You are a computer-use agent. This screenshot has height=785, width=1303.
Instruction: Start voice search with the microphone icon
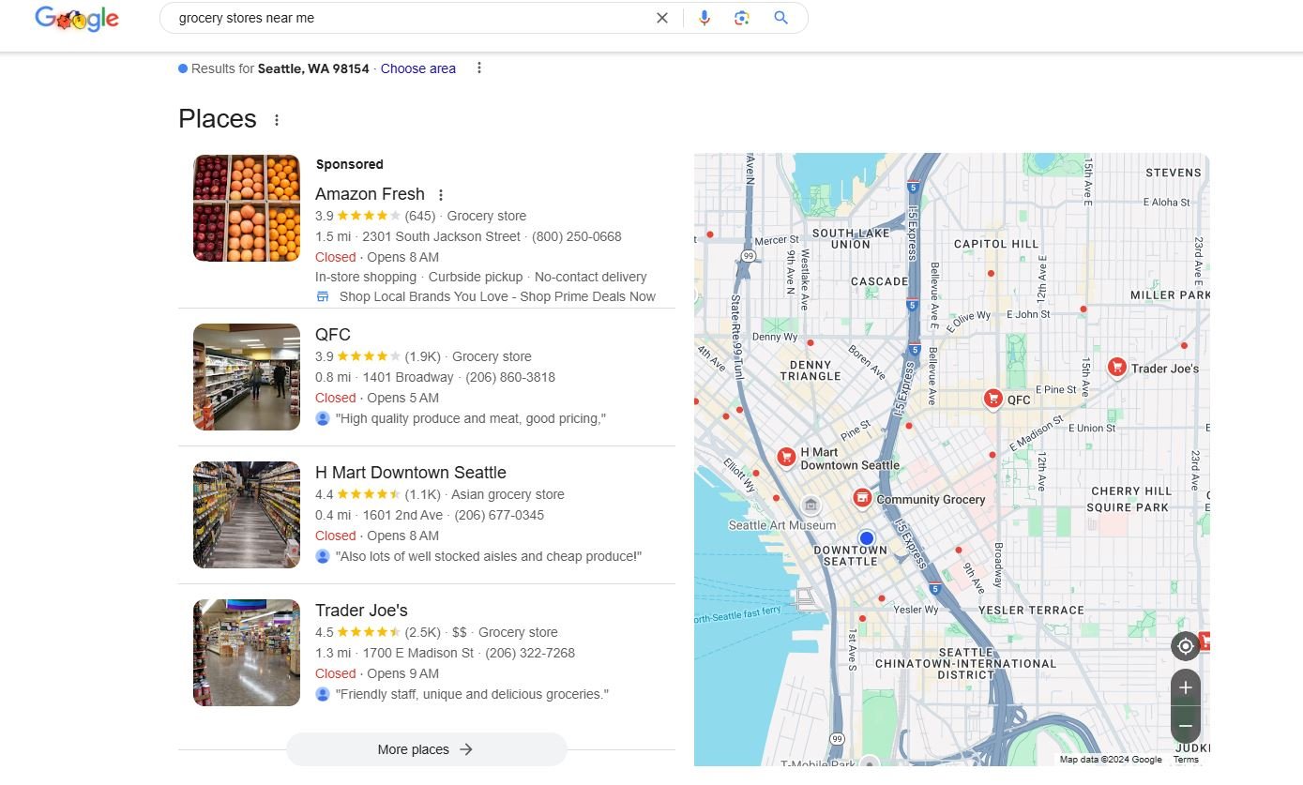pyautogui.click(x=705, y=18)
